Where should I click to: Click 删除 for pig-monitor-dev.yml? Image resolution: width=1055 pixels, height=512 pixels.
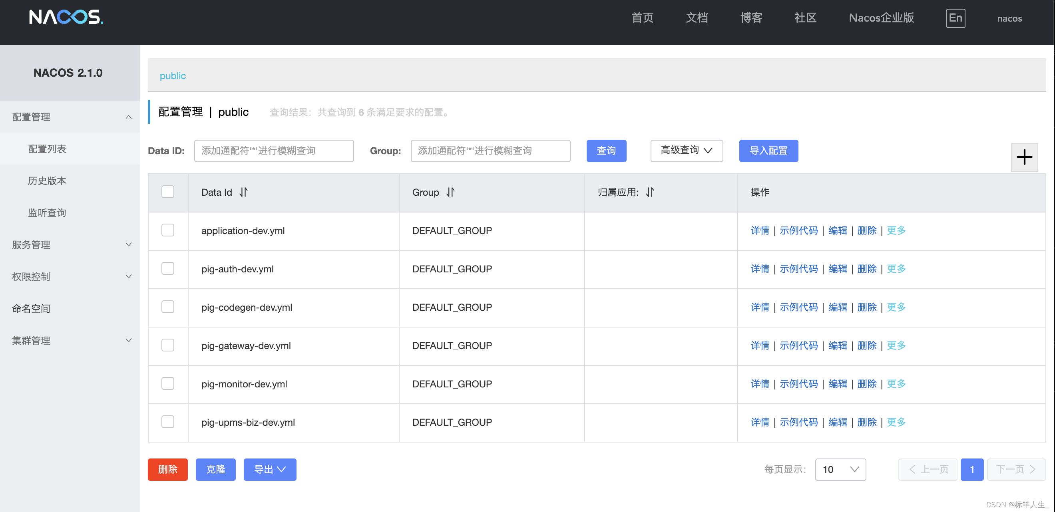[867, 384]
